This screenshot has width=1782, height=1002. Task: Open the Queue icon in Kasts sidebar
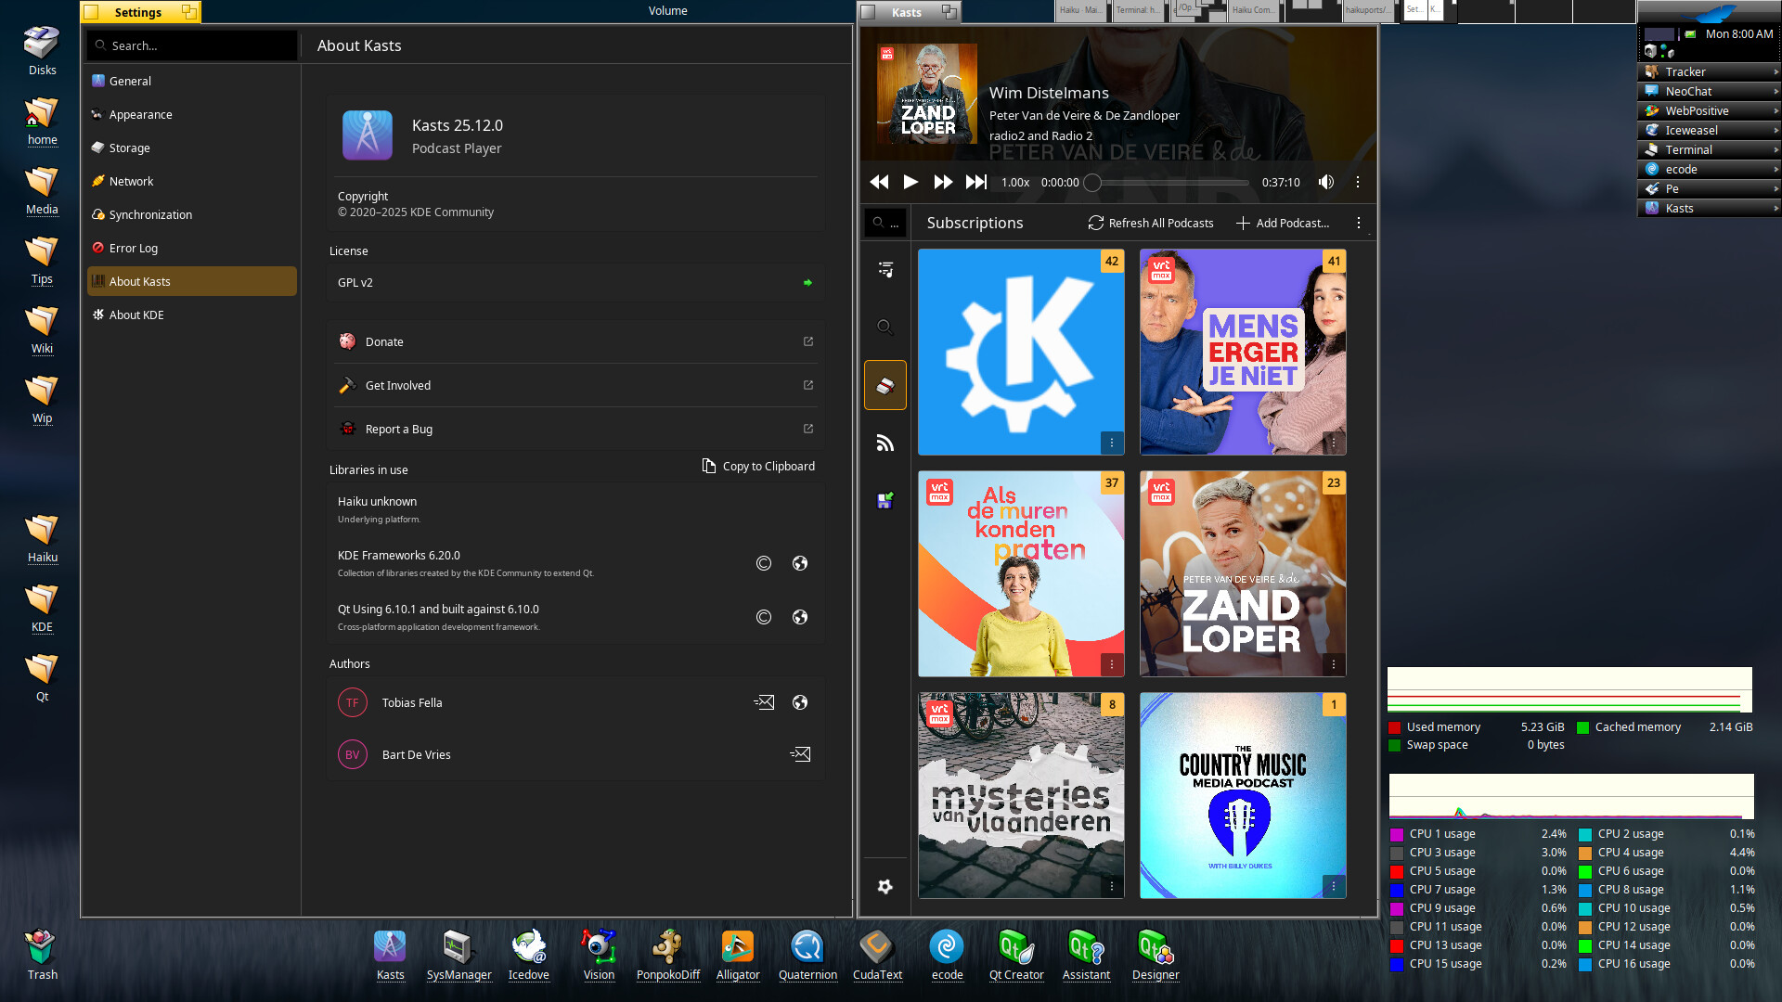[885, 269]
